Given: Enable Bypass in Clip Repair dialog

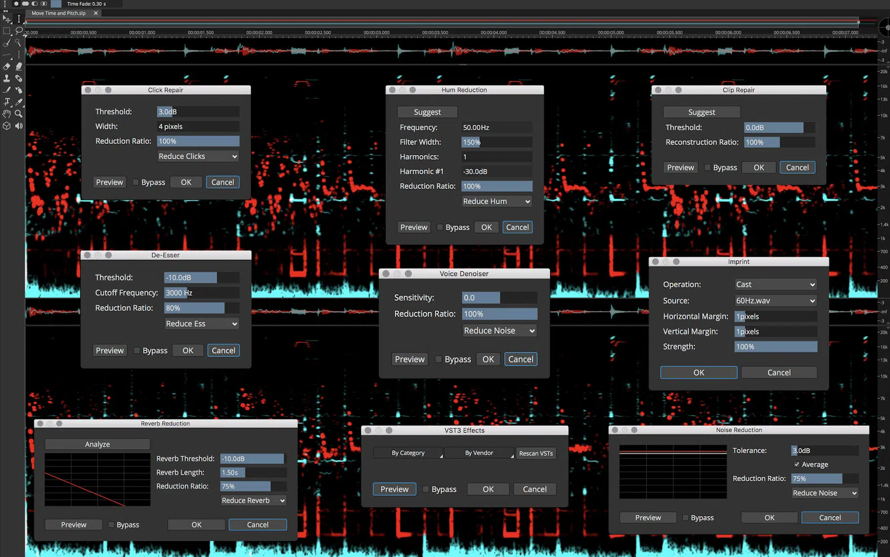Looking at the screenshot, I should tap(707, 167).
